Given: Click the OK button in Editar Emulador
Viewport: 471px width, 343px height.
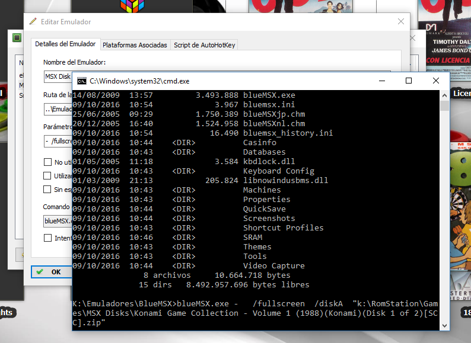Looking at the screenshot, I should click(51, 272).
